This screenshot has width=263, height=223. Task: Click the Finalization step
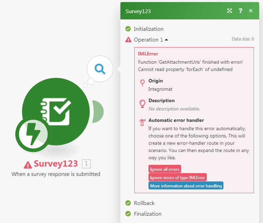pos(147,214)
